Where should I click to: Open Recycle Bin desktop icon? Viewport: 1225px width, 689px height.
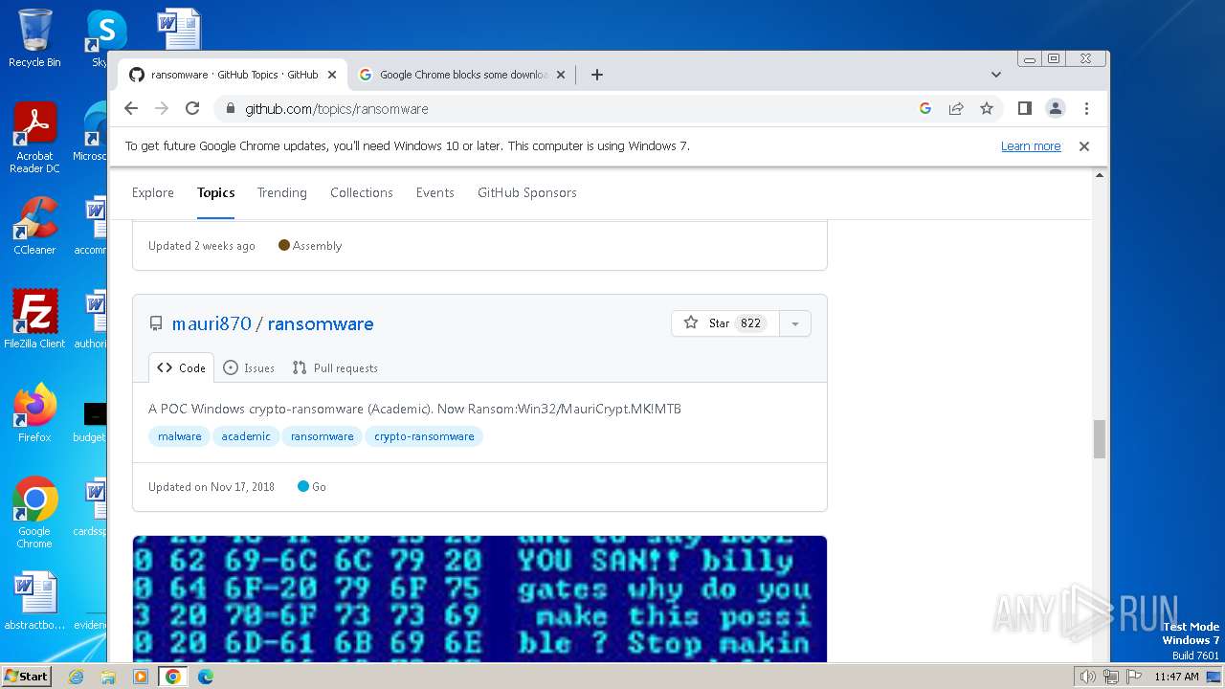[x=34, y=38]
